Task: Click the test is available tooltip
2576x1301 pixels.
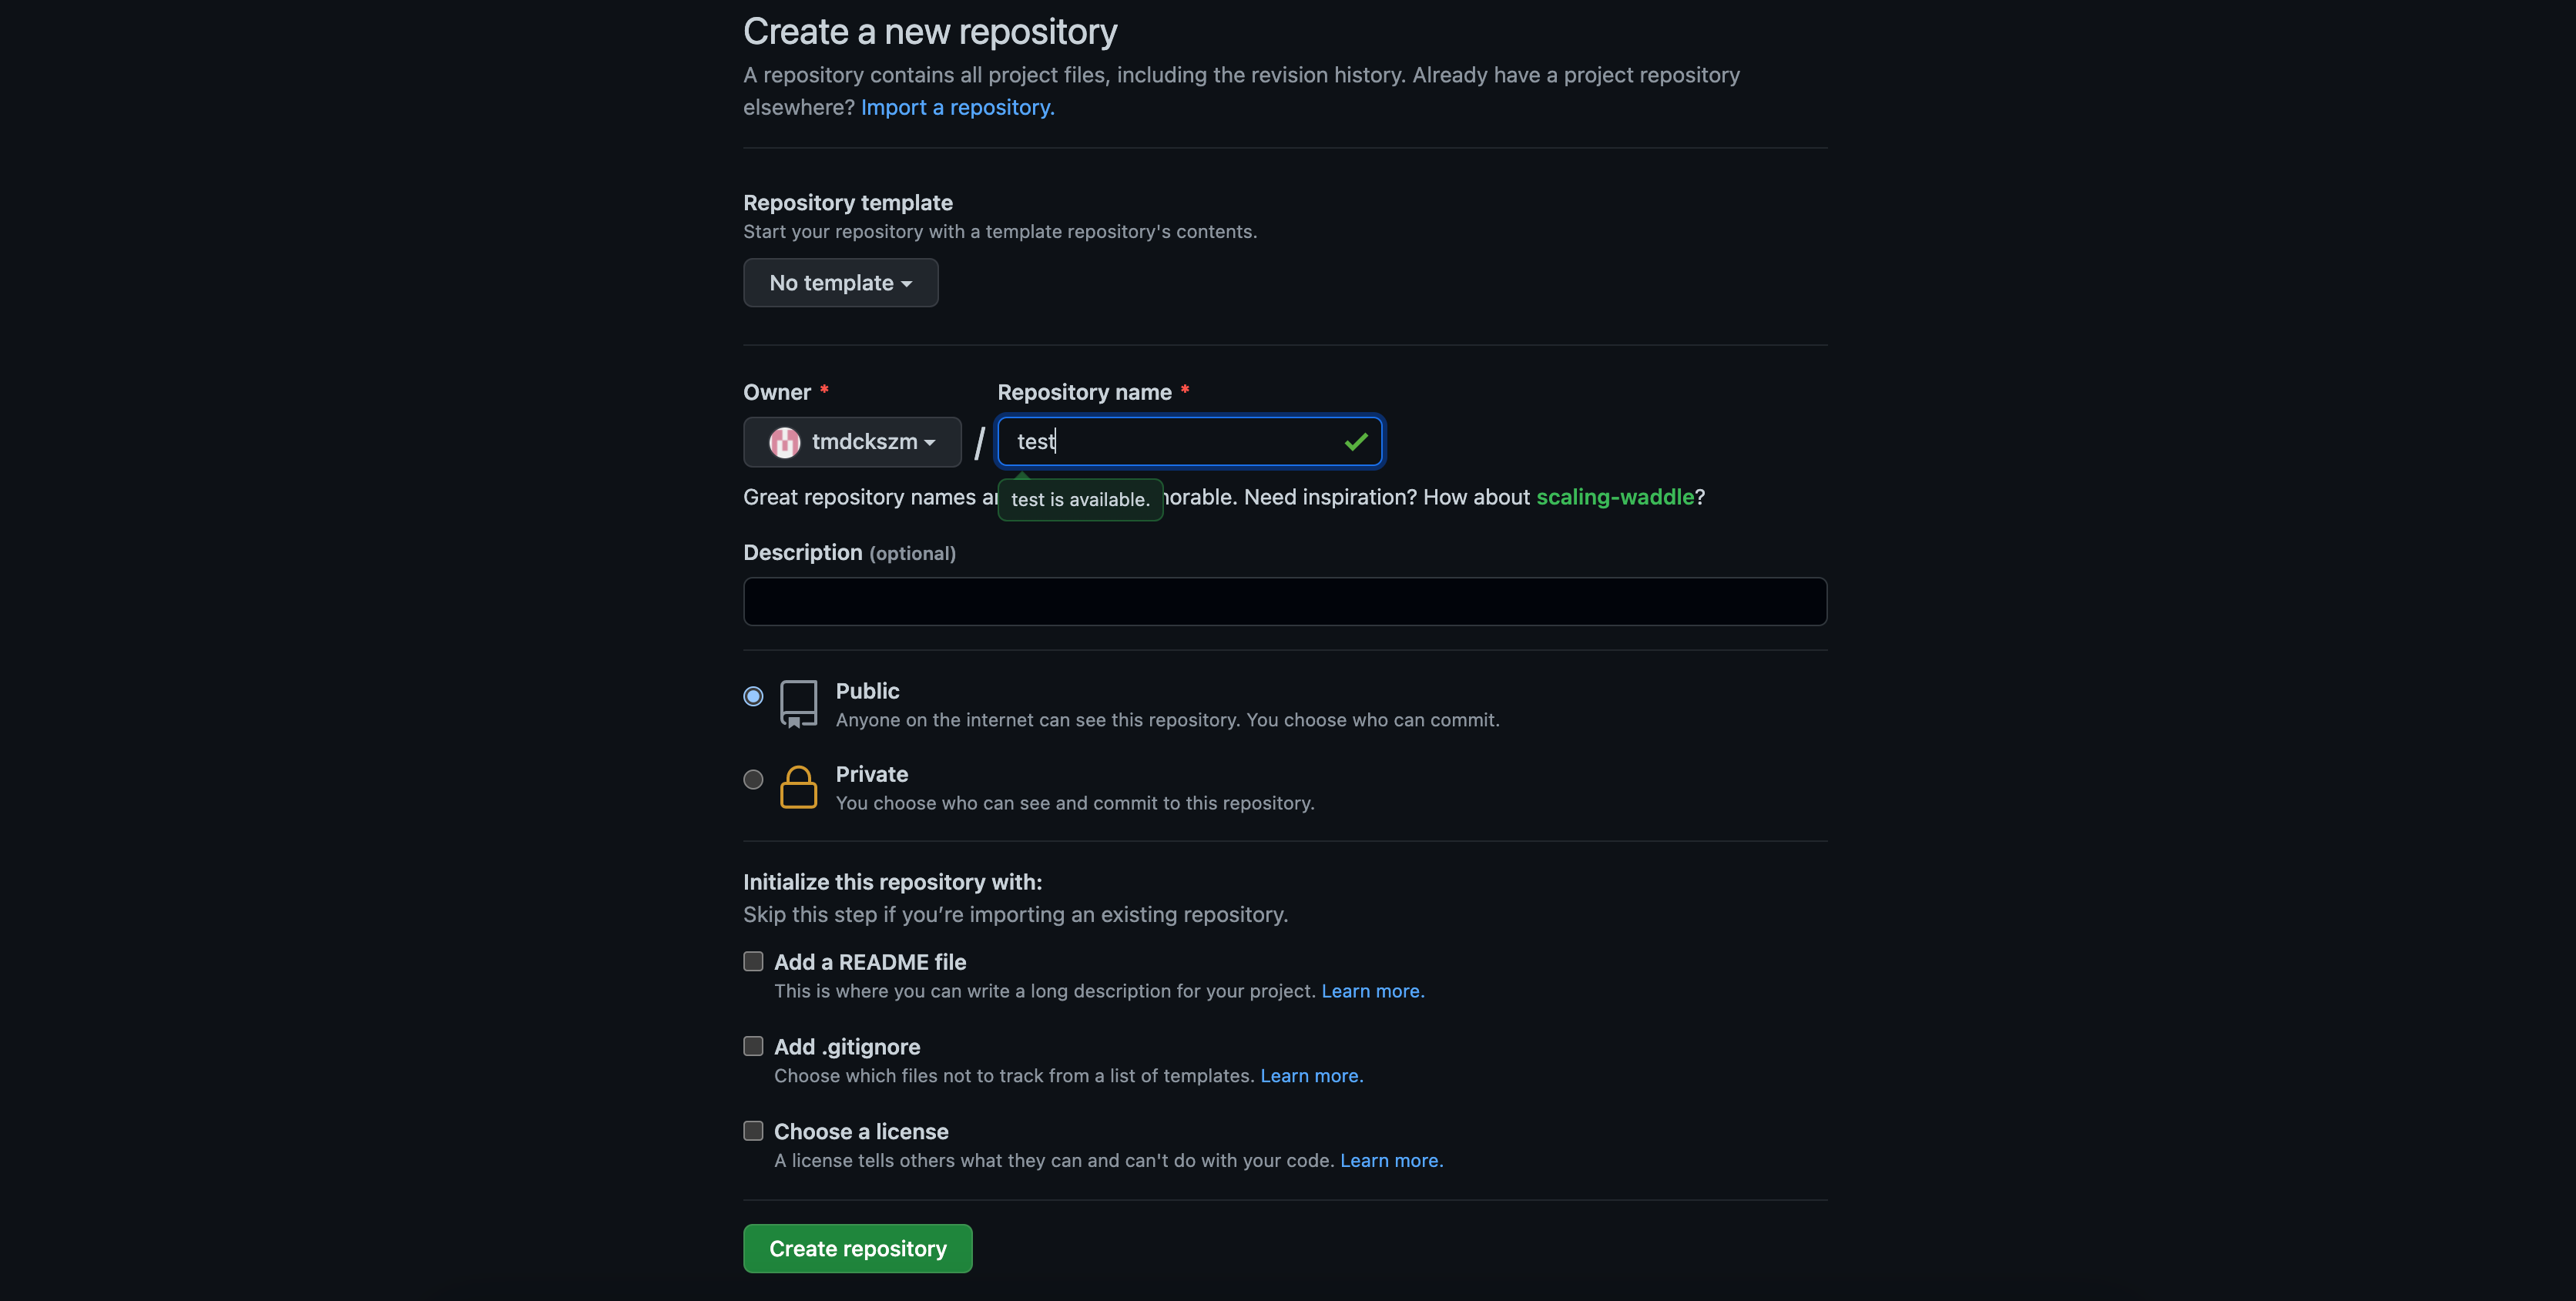Action: click(1080, 500)
